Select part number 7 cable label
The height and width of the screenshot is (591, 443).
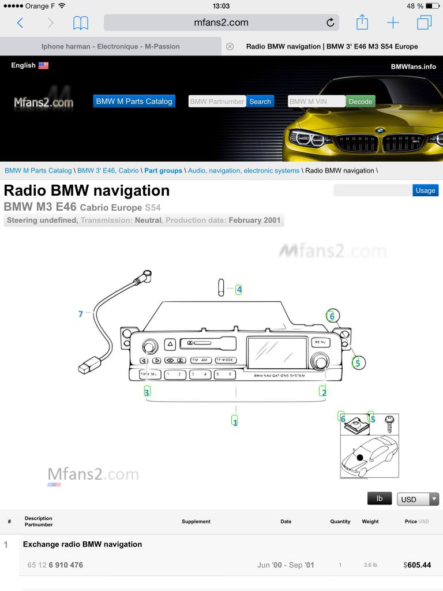click(81, 314)
